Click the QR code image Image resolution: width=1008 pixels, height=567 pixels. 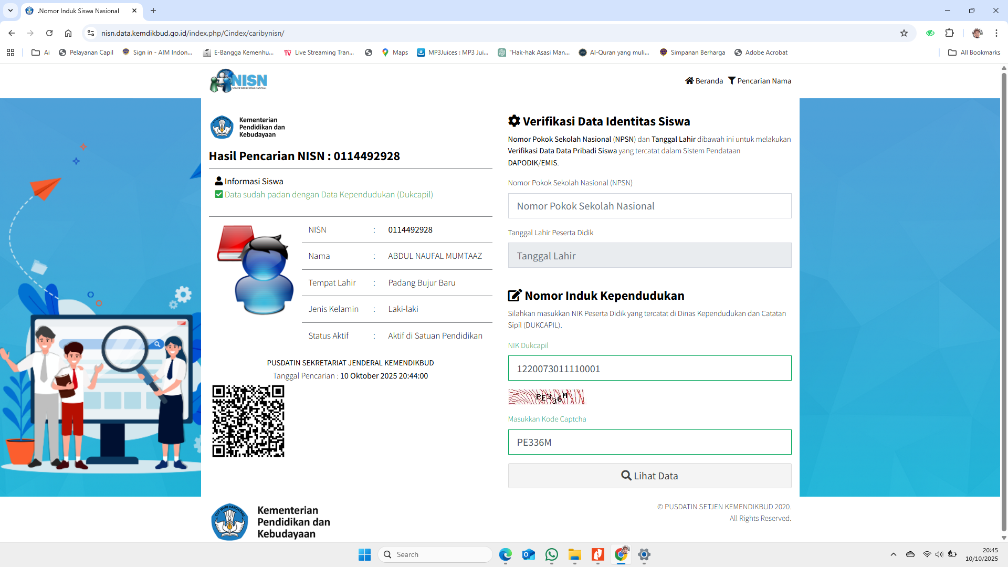tap(248, 421)
